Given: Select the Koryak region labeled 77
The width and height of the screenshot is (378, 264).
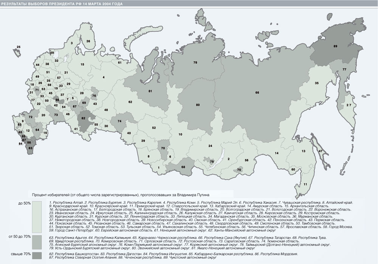Looking at the screenshot, I should point(344,70).
